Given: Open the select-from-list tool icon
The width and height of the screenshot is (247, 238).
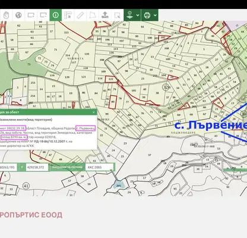Looking at the screenshot, I should (x=68, y=15).
